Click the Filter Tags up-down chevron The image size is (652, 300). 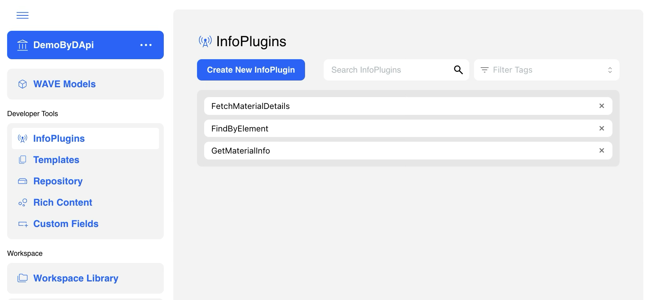pos(610,70)
